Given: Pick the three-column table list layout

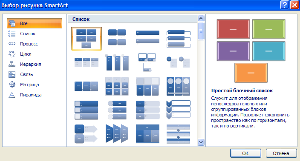Looking at the screenshot, I should (86, 62).
